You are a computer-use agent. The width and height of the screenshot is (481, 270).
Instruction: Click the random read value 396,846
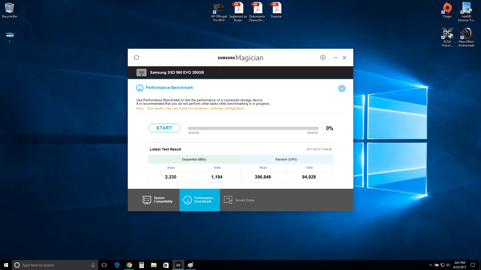click(x=263, y=177)
